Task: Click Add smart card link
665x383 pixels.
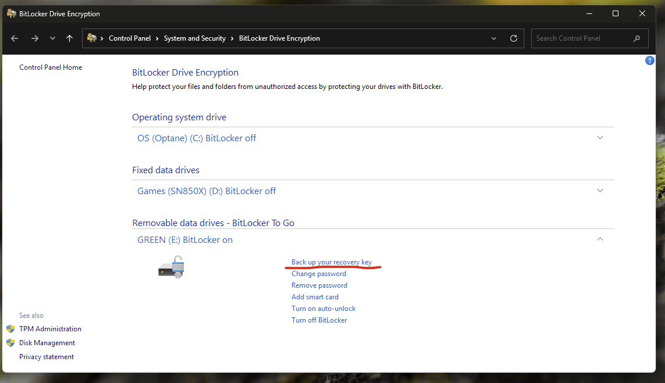Action: tap(315, 297)
